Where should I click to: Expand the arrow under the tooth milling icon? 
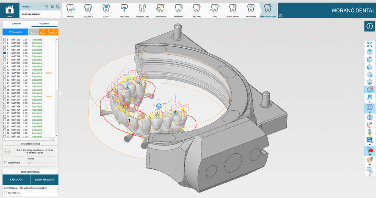pyautogui.click(x=369, y=165)
